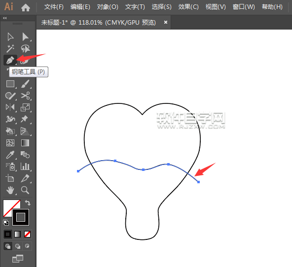Screen dimensions: 292x267
Task: Set paint mode to None
Action: [28, 234]
